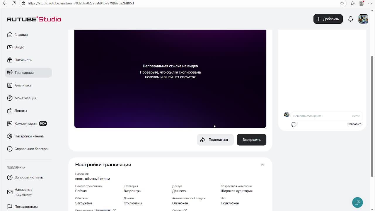The image size is (375, 211).
Task: Click the Главная home icon
Action: (10, 35)
